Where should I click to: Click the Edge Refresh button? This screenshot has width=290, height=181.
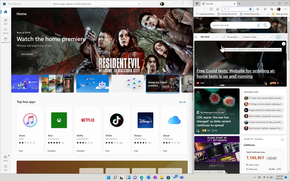pyautogui.click(x=211, y=9)
